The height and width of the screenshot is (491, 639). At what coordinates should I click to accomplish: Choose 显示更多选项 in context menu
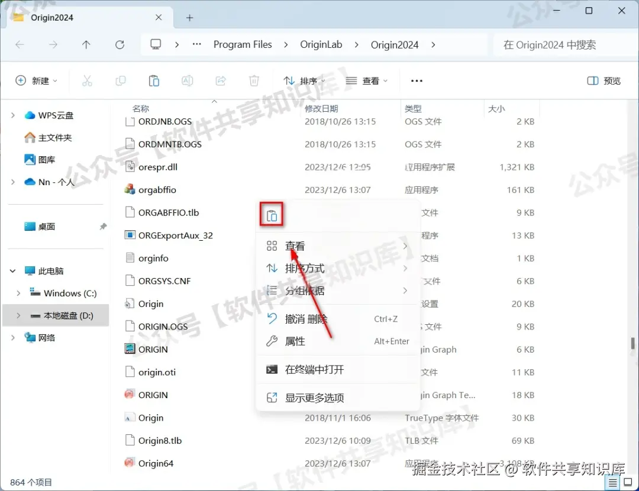[337, 398]
